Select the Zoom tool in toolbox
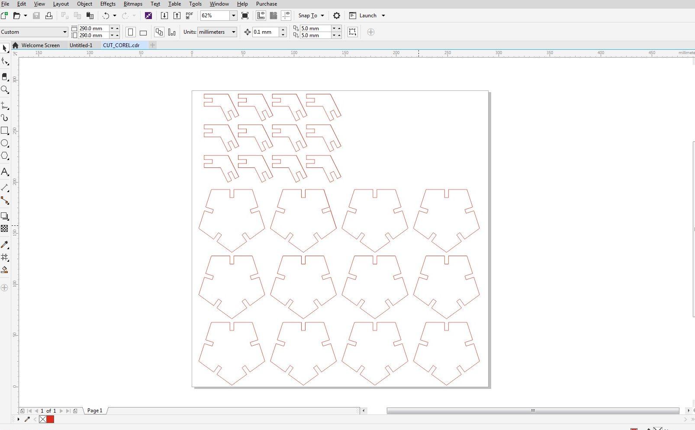Viewport: 695px width, 430px height. tap(5, 90)
